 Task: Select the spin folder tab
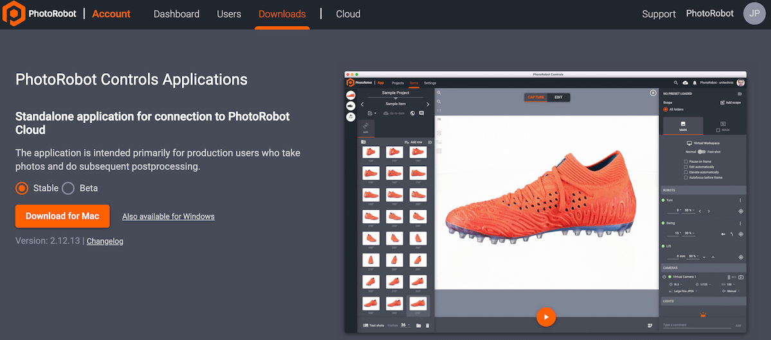point(366,128)
